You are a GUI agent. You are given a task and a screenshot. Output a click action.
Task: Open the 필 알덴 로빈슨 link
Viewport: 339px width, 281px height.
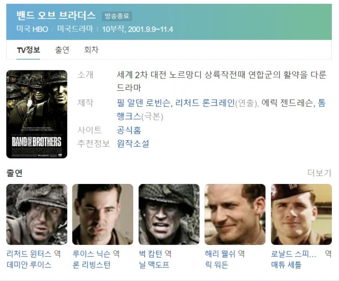click(143, 103)
